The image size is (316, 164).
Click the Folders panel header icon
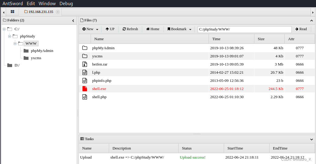point(5,20)
